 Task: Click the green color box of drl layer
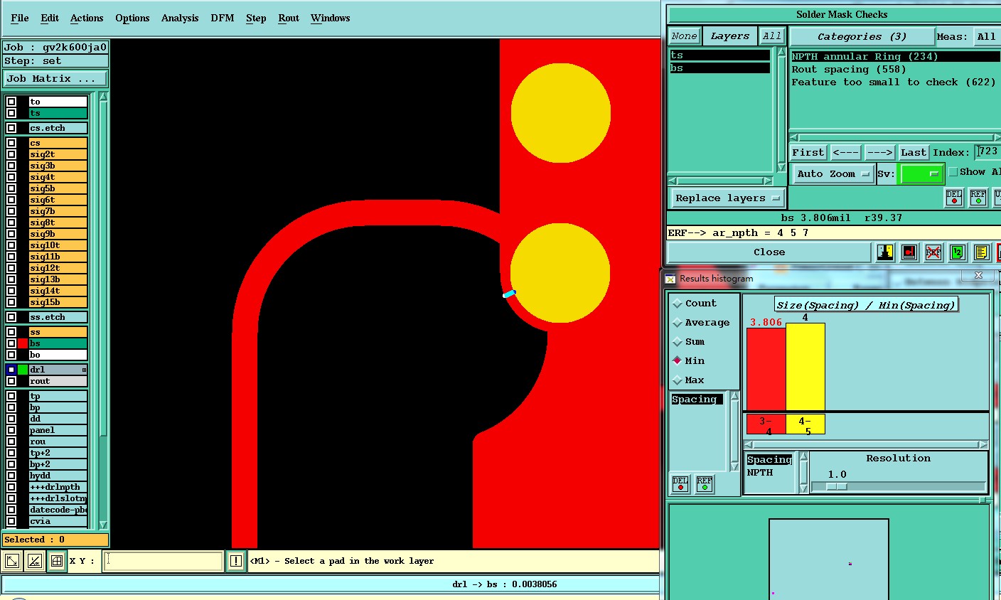pyautogui.click(x=23, y=370)
